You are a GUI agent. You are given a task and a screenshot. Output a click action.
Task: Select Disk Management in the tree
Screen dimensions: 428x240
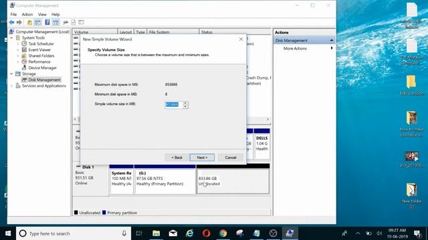coord(44,80)
